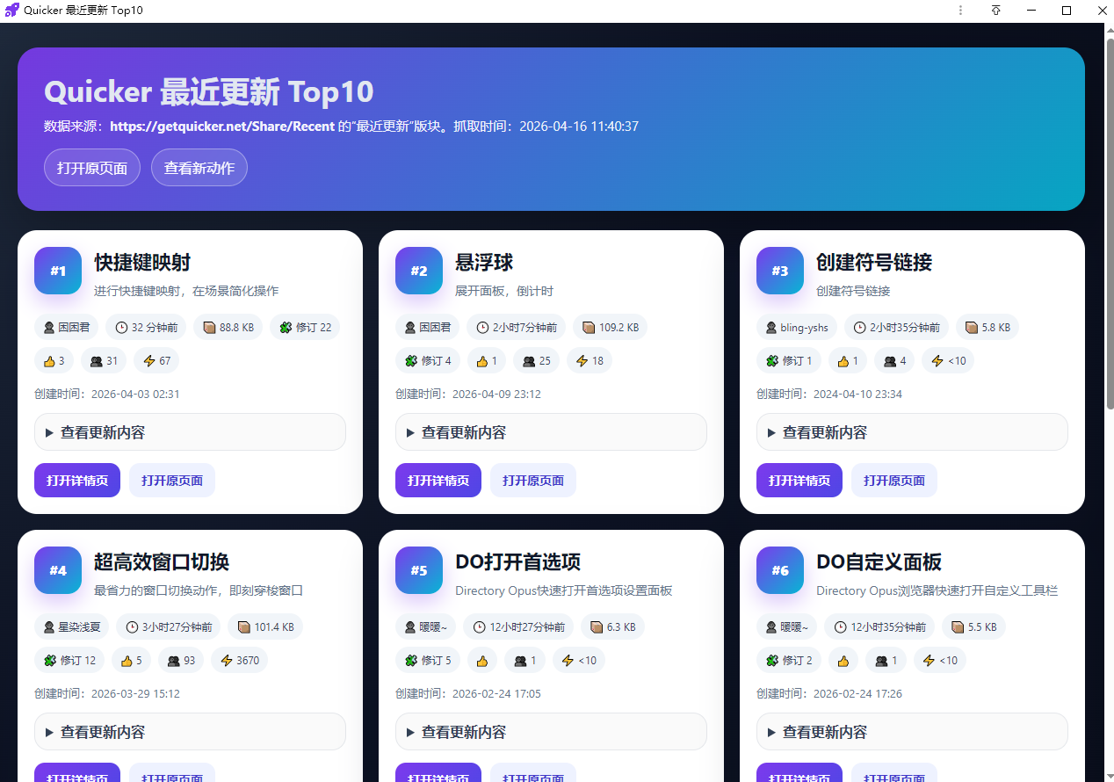This screenshot has height=782, width=1114.
Task: Click the thumbs-up icon on DO打开首选项 card
Action: pyautogui.click(x=481, y=660)
